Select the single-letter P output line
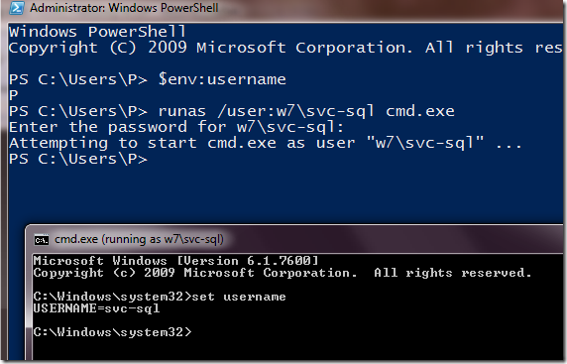Screen dimensions: 567x364 (13, 95)
